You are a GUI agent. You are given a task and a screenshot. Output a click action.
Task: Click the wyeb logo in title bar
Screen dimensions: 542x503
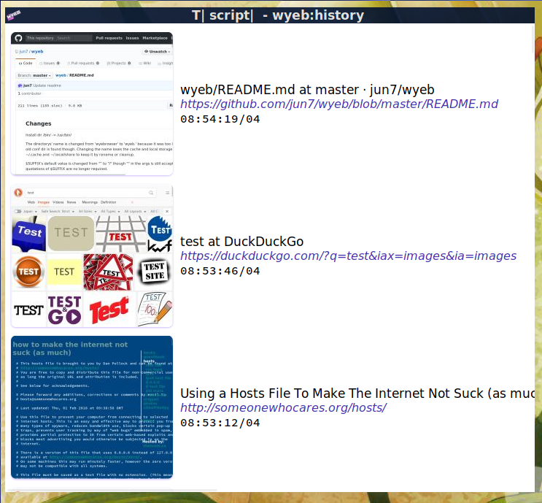14,15
